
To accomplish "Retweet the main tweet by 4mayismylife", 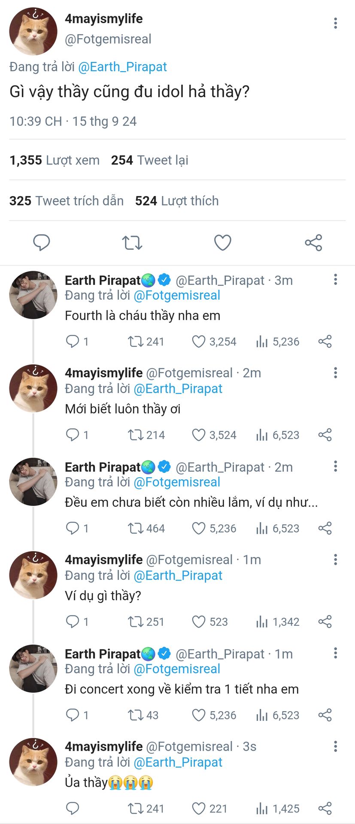I will click(132, 243).
